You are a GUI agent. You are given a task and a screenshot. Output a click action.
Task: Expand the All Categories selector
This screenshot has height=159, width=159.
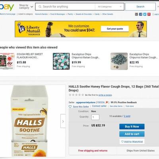coord(110,7)
